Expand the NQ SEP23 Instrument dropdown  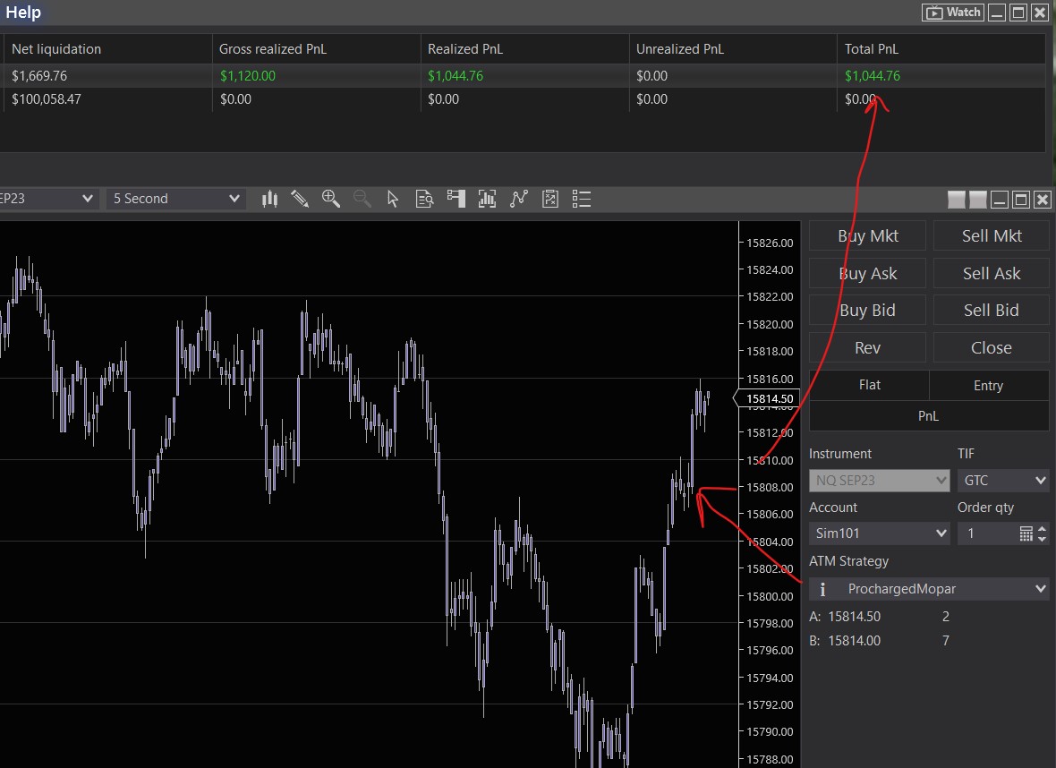879,481
